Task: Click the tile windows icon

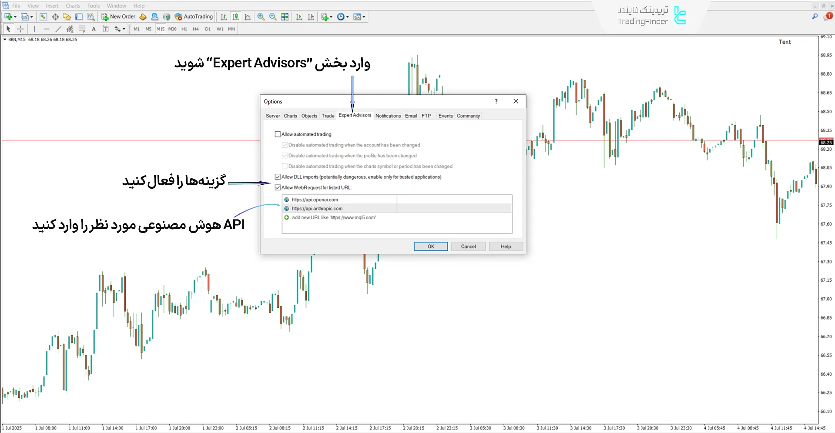Action: point(285,17)
